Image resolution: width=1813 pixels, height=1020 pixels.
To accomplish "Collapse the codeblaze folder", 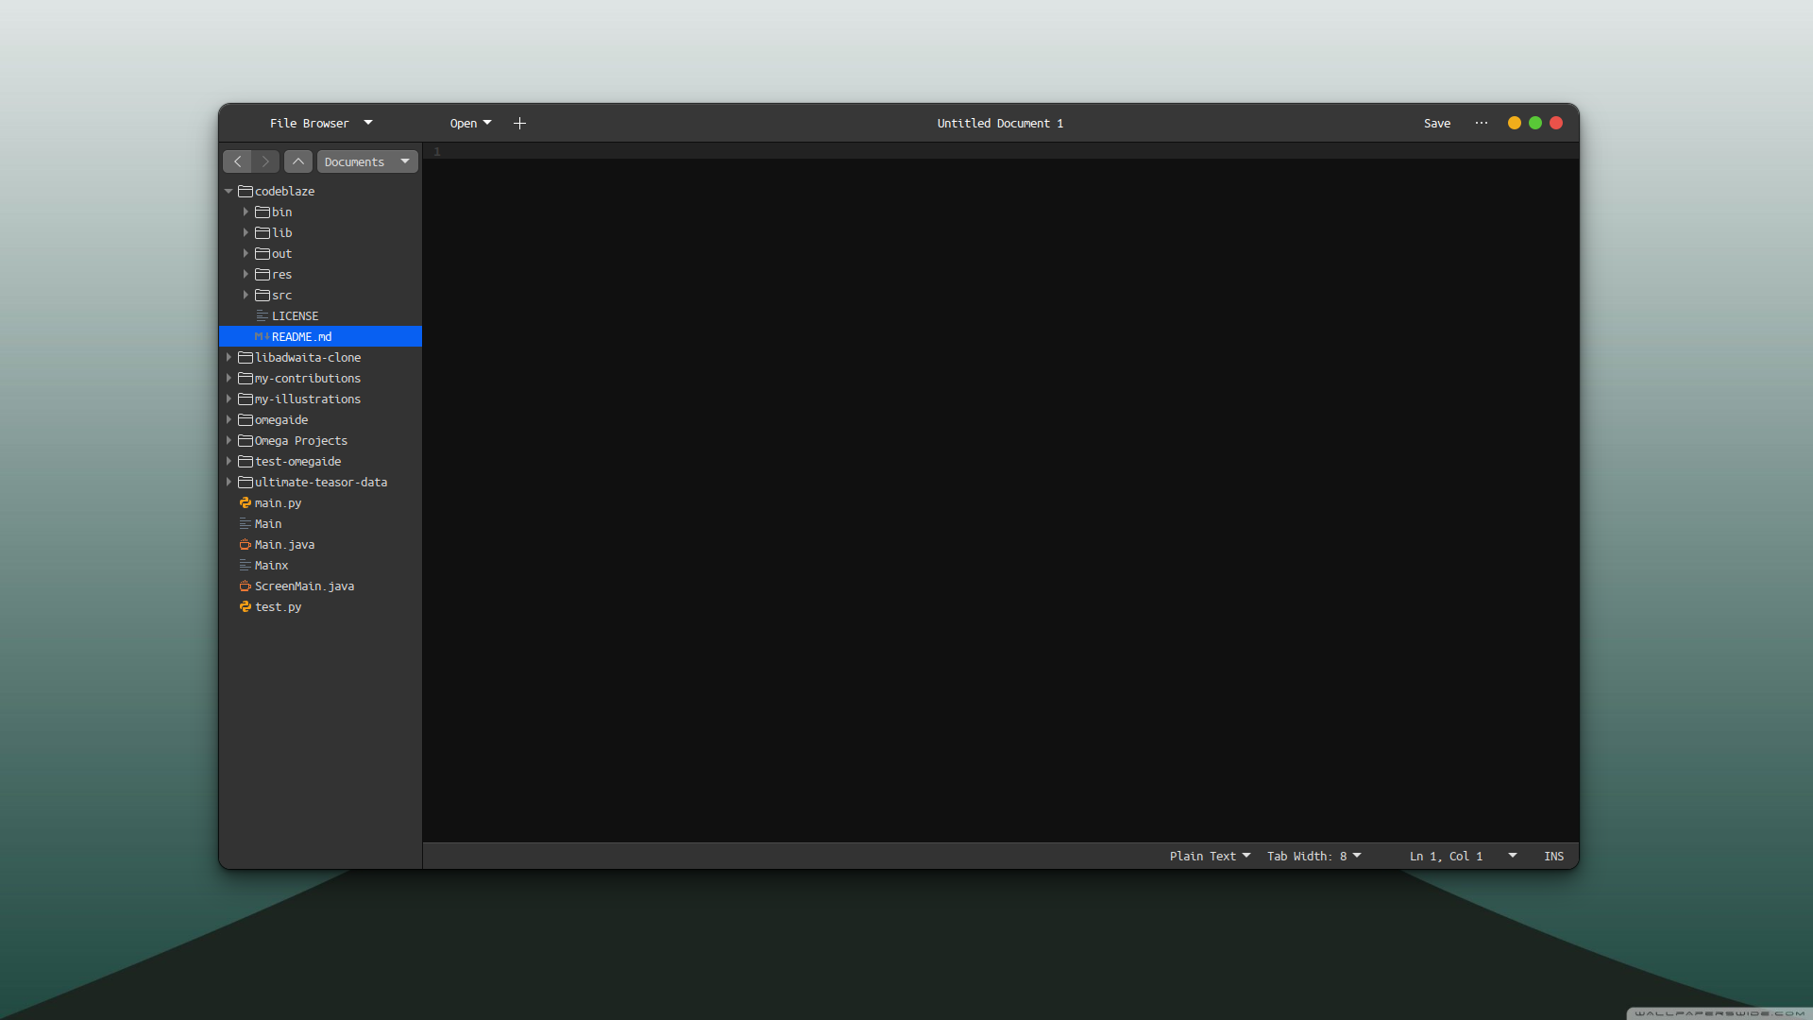I will coord(229,192).
